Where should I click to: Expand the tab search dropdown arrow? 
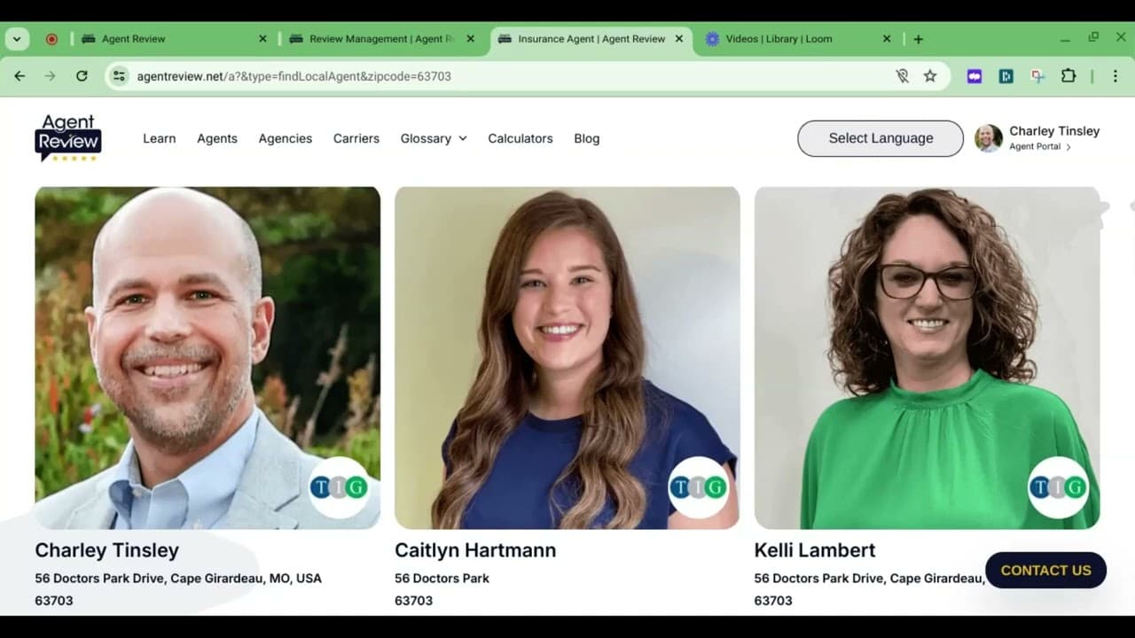tap(17, 39)
